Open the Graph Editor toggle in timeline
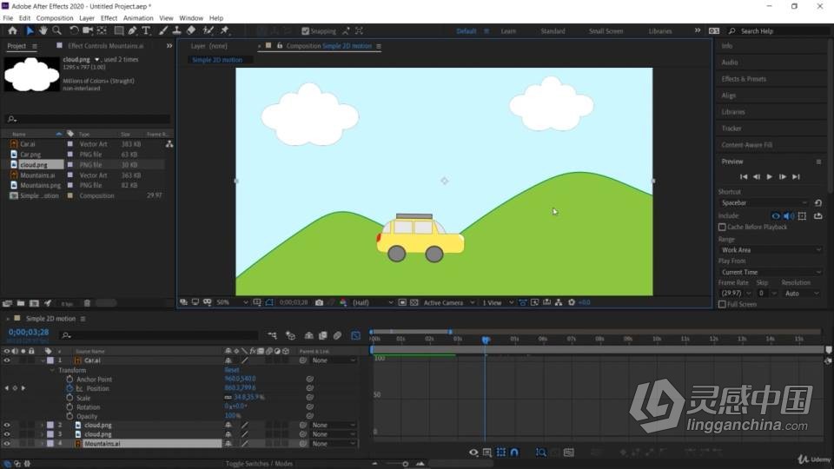The width and height of the screenshot is (834, 469). [x=356, y=335]
